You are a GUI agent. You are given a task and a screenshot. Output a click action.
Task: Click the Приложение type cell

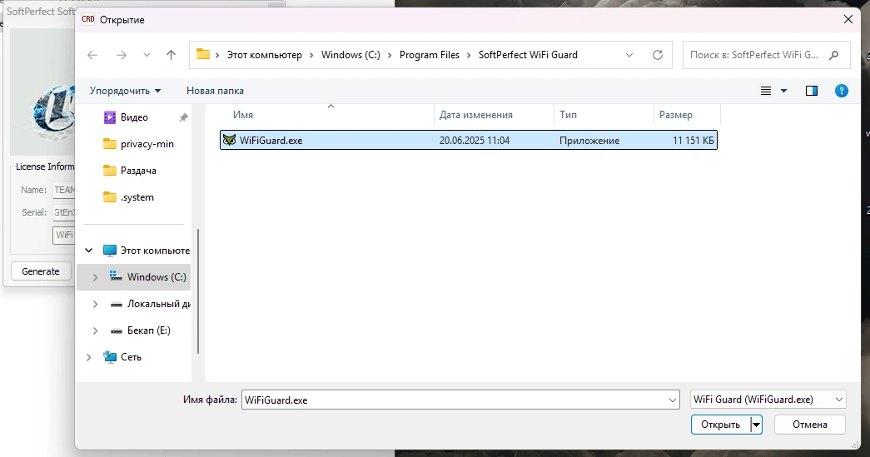(589, 141)
